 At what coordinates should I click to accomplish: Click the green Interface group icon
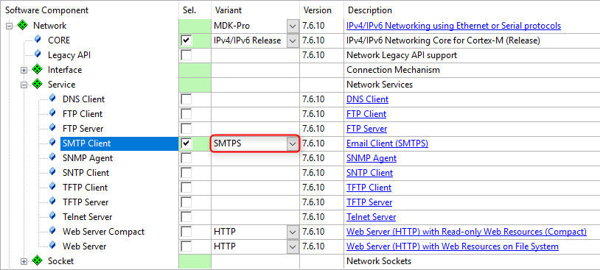(x=37, y=70)
